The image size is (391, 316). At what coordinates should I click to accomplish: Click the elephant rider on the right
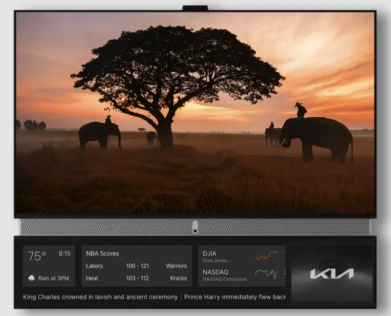[300, 111]
